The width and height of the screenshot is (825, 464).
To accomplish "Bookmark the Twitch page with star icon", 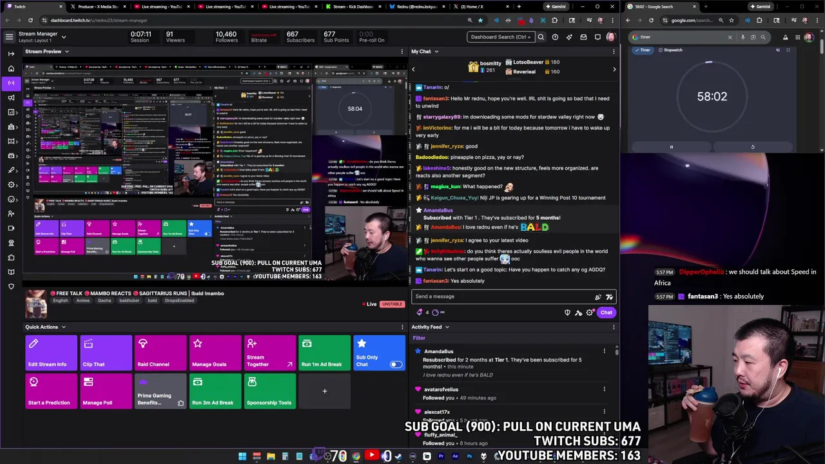I will click(x=480, y=20).
